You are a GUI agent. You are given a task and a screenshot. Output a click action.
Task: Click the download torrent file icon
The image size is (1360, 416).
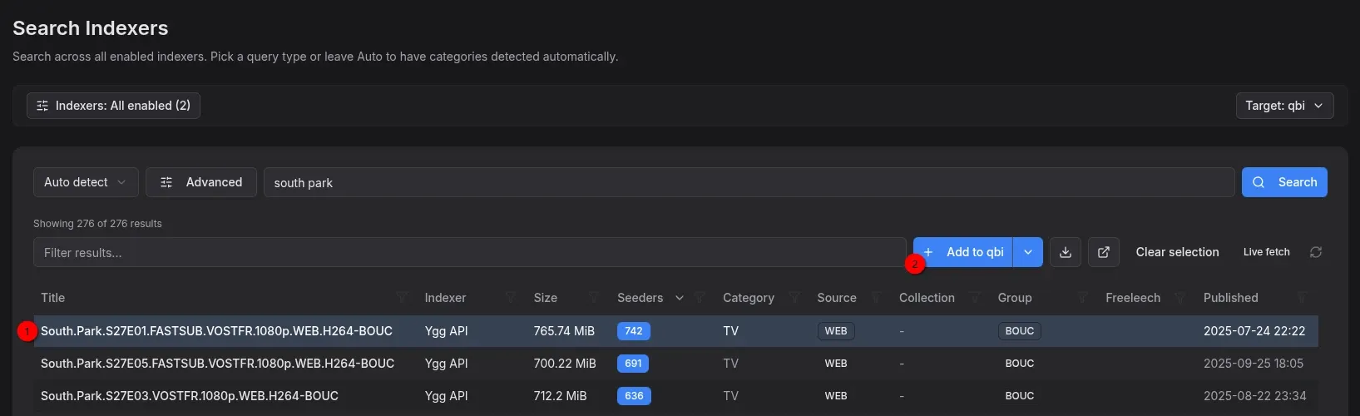point(1065,252)
